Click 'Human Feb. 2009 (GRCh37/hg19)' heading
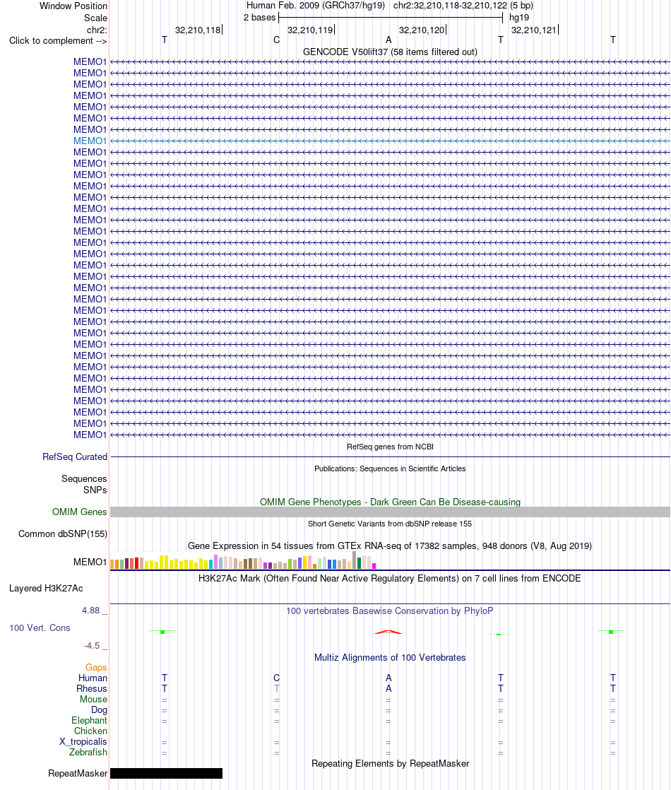Screen dimensions: 671x790 [x=315, y=6]
